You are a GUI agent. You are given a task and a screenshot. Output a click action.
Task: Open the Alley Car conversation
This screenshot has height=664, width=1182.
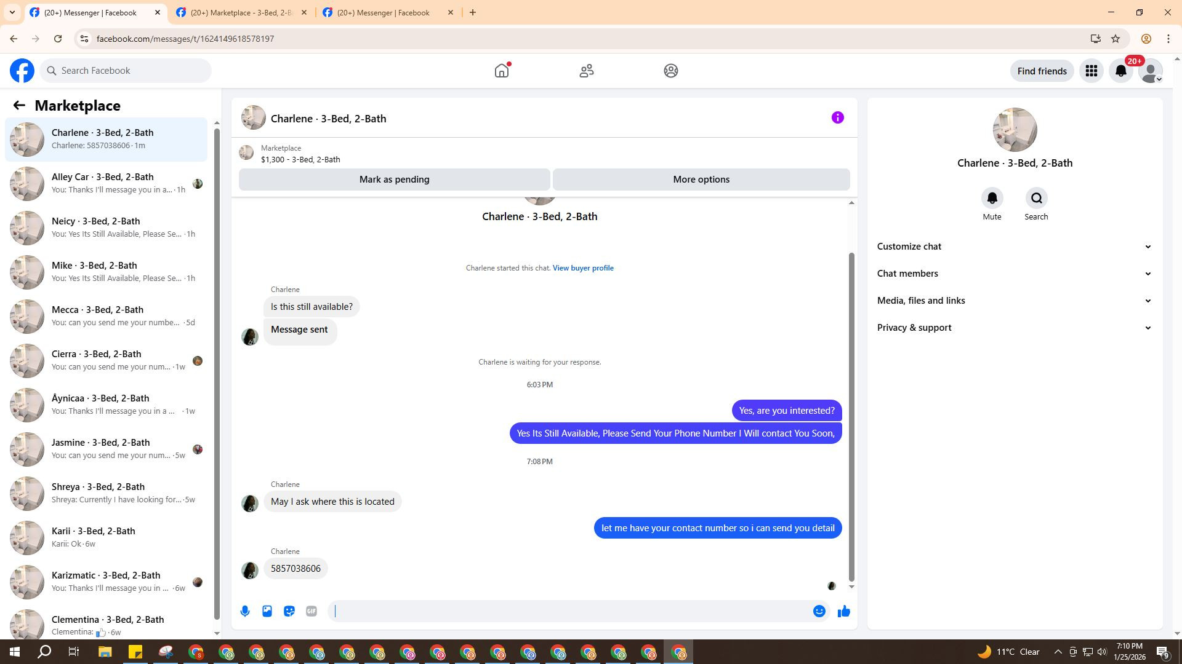coord(106,183)
